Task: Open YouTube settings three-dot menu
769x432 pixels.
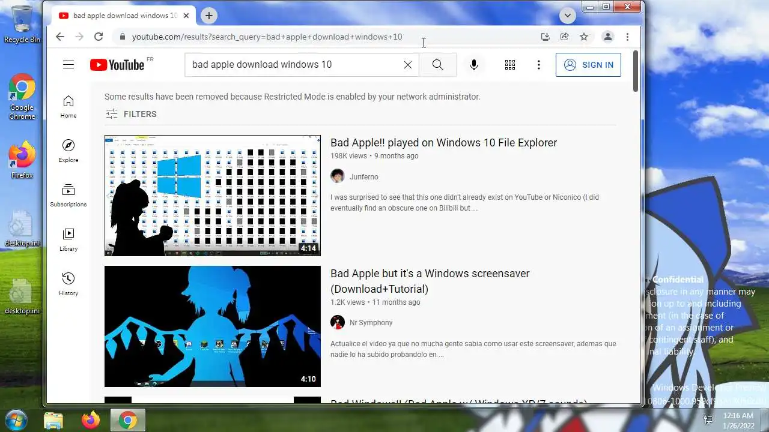Action: (x=539, y=65)
